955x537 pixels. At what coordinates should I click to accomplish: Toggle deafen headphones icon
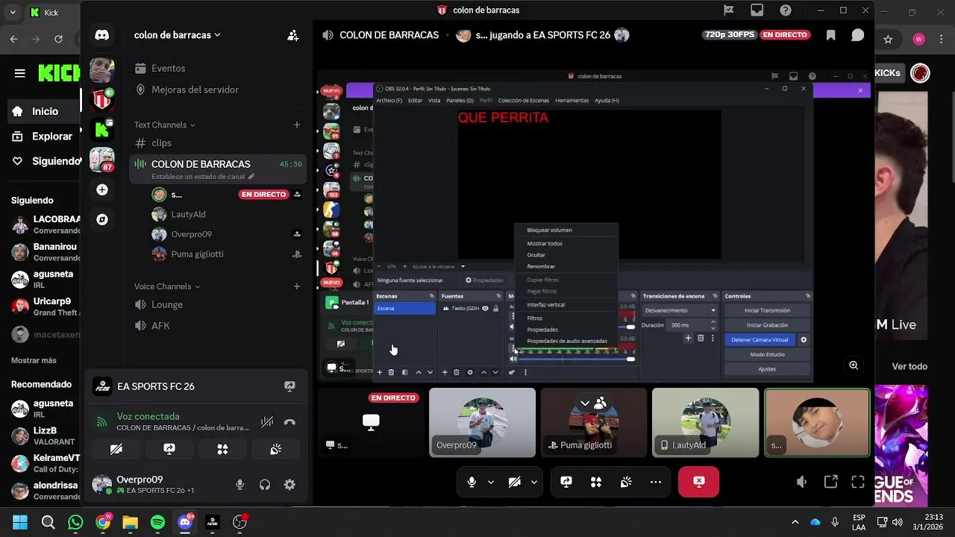pos(265,485)
